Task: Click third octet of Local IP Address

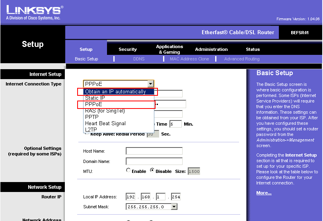Action: 161,197
